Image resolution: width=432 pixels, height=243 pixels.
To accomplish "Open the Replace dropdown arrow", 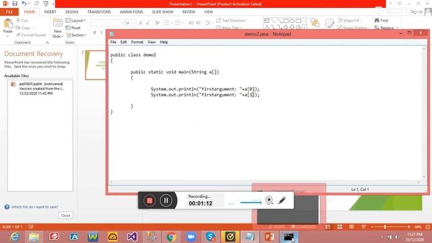I will (x=398, y=28).
